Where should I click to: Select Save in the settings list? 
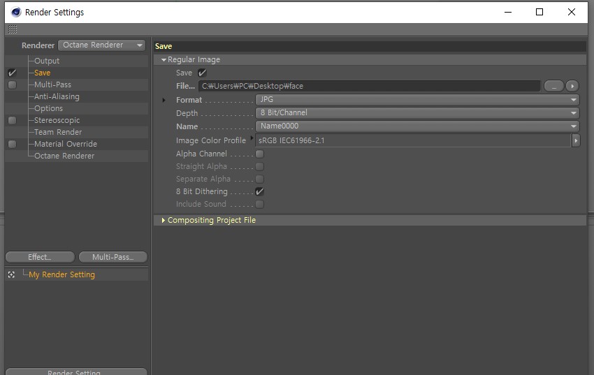42,73
